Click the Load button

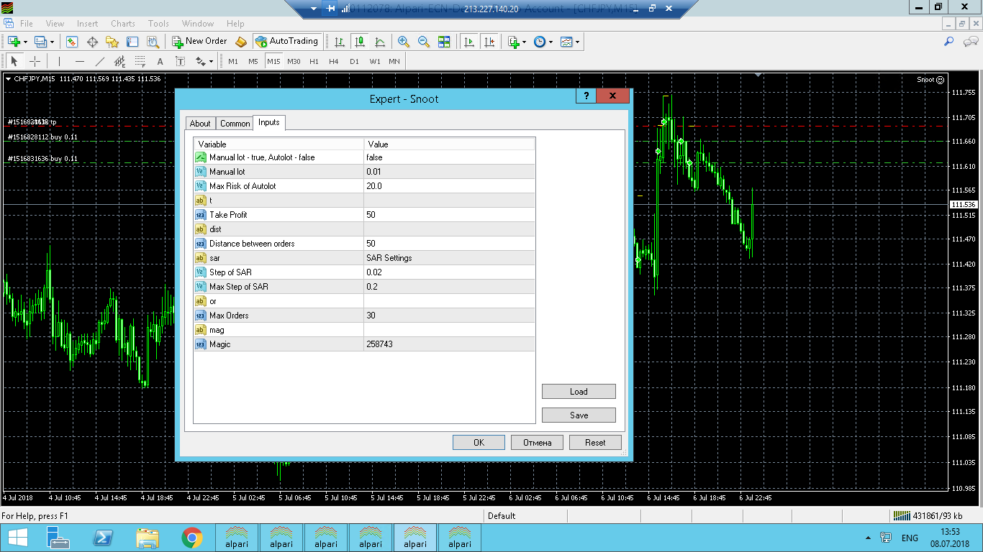click(x=579, y=392)
